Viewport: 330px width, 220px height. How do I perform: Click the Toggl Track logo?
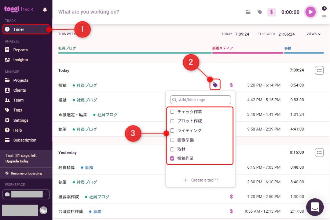point(19,9)
